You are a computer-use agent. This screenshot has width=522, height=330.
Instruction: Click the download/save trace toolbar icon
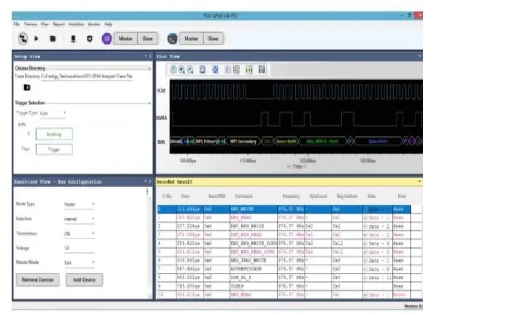(x=73, y=39)
